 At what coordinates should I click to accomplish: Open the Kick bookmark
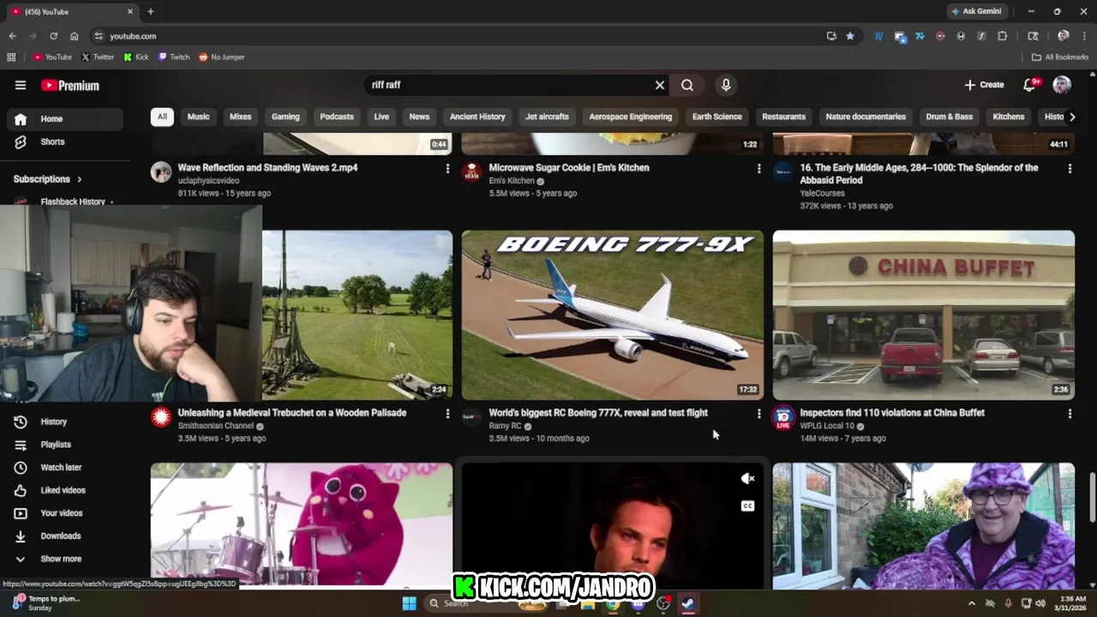pyautogui.click(x=136, y=57)
